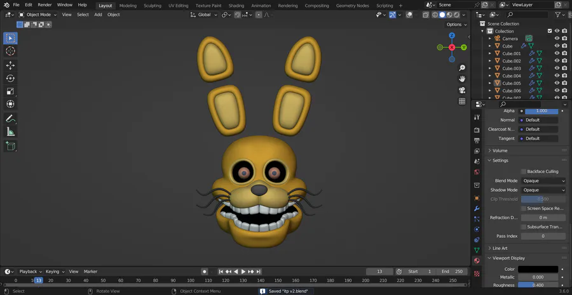Play the animation forward
Screen dimensions: 572x295
click(243, 272)
